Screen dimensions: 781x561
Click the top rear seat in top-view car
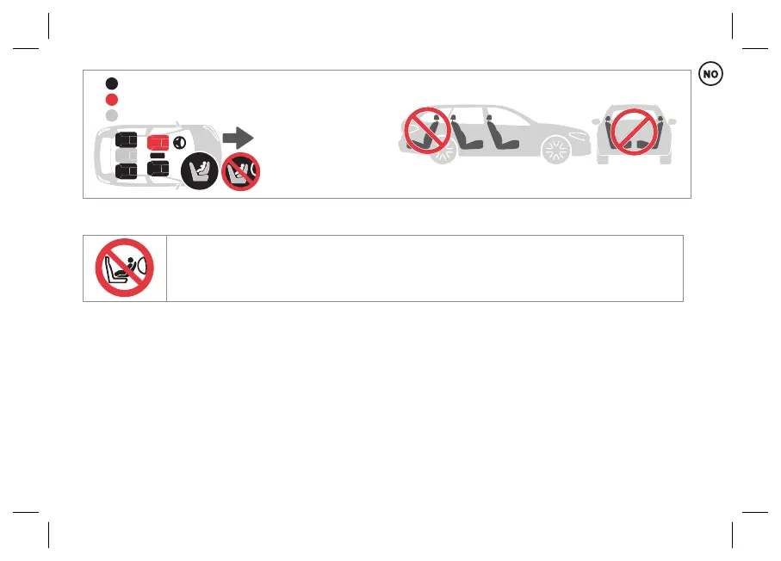[126, 140]
